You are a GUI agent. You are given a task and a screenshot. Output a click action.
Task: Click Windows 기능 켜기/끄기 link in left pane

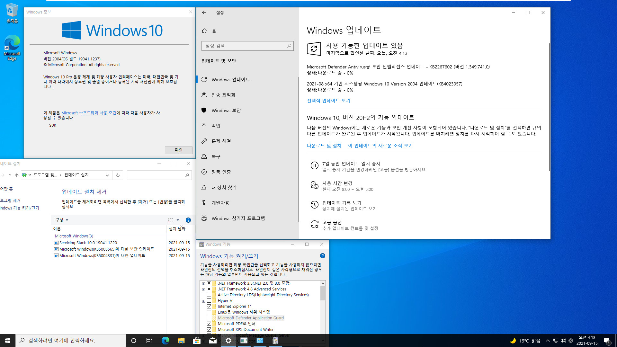coord(20,208)
